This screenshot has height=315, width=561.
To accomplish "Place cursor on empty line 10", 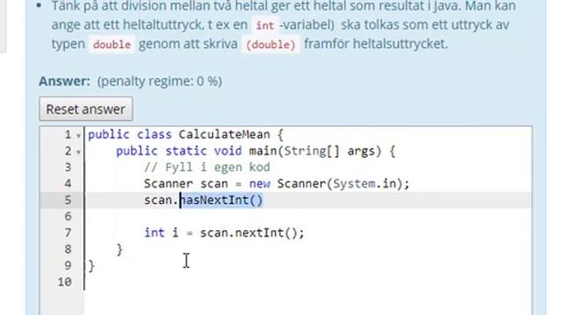I will (x=308, y=282).
